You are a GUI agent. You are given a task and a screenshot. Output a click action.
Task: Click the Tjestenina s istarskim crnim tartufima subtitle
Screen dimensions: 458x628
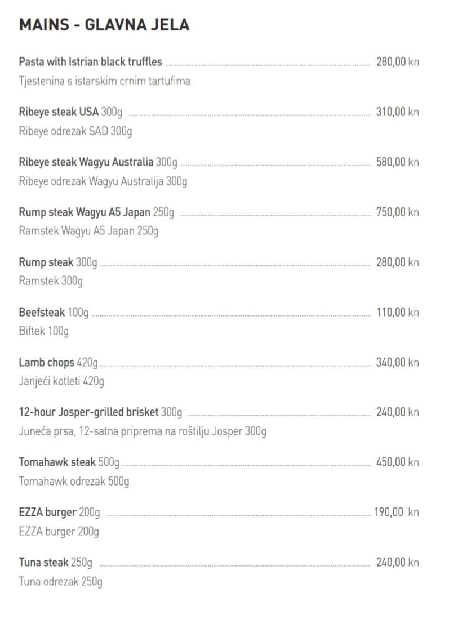tap(105, 81)
